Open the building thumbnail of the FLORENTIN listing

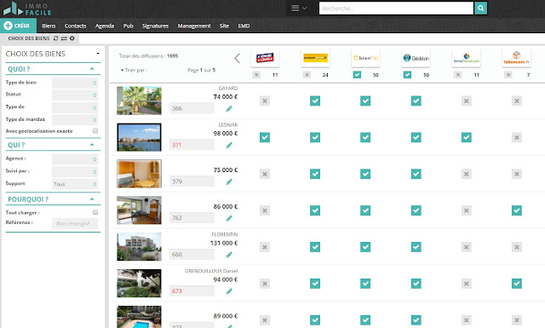139,247
